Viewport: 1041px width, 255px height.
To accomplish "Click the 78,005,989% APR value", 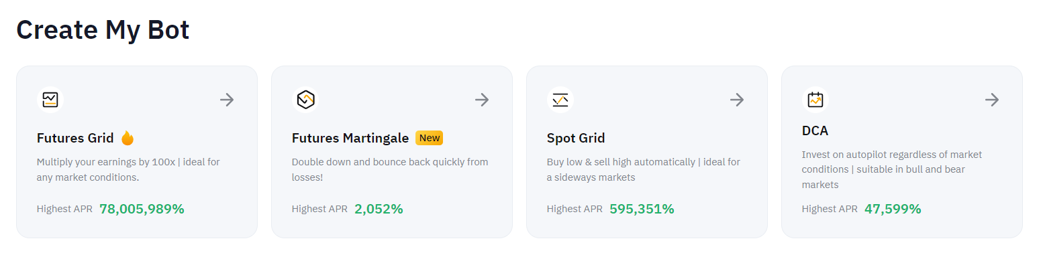I will point(142,209).
